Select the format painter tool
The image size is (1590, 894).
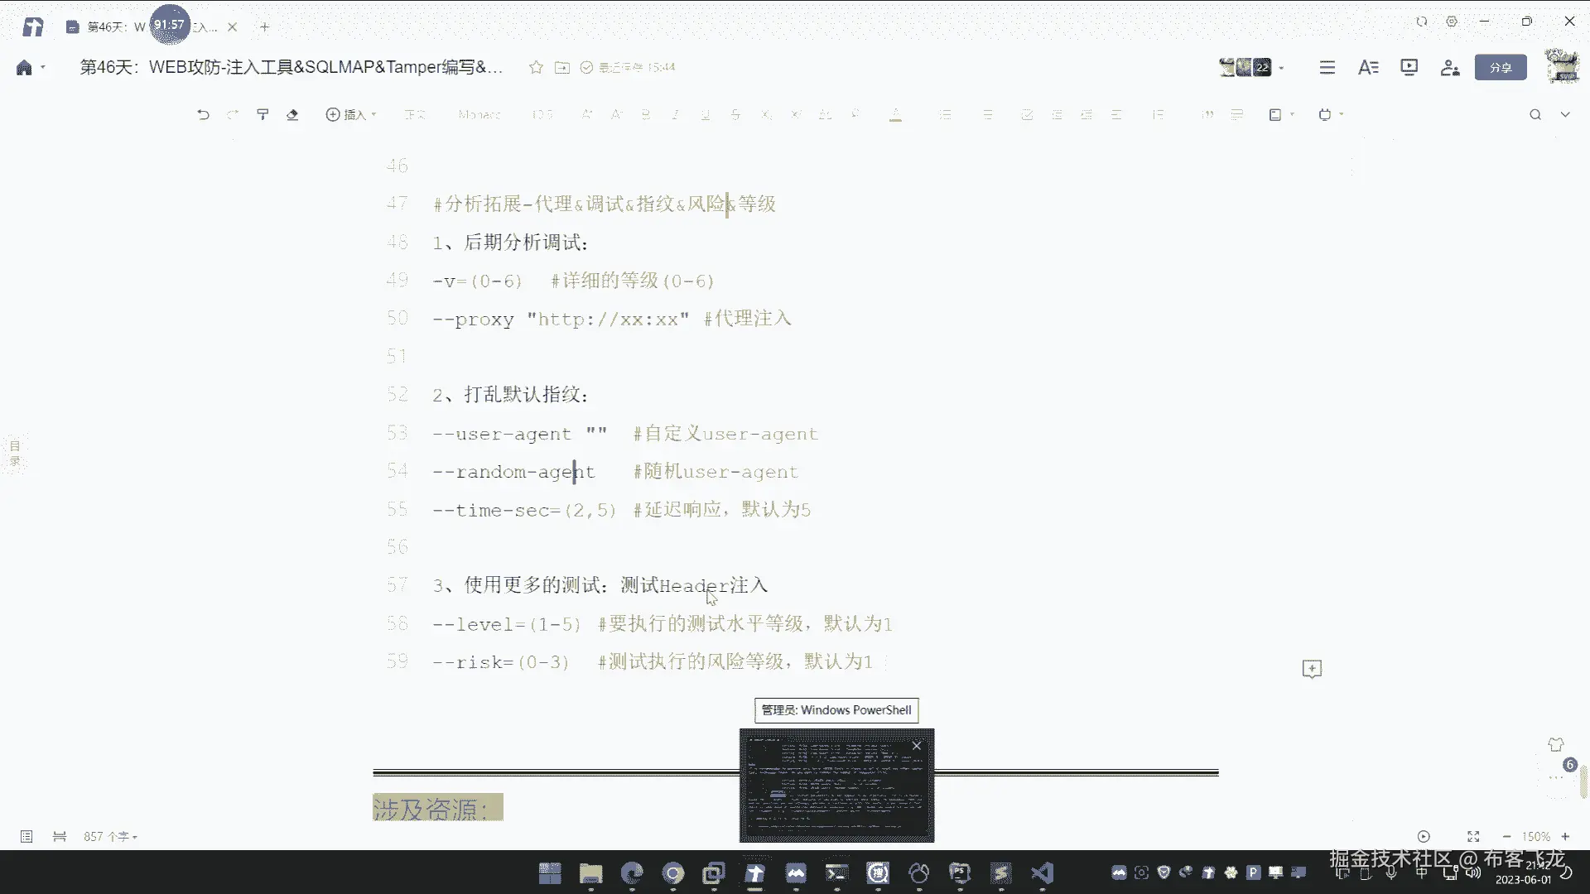pyautogui.click(x=263, y=115)
